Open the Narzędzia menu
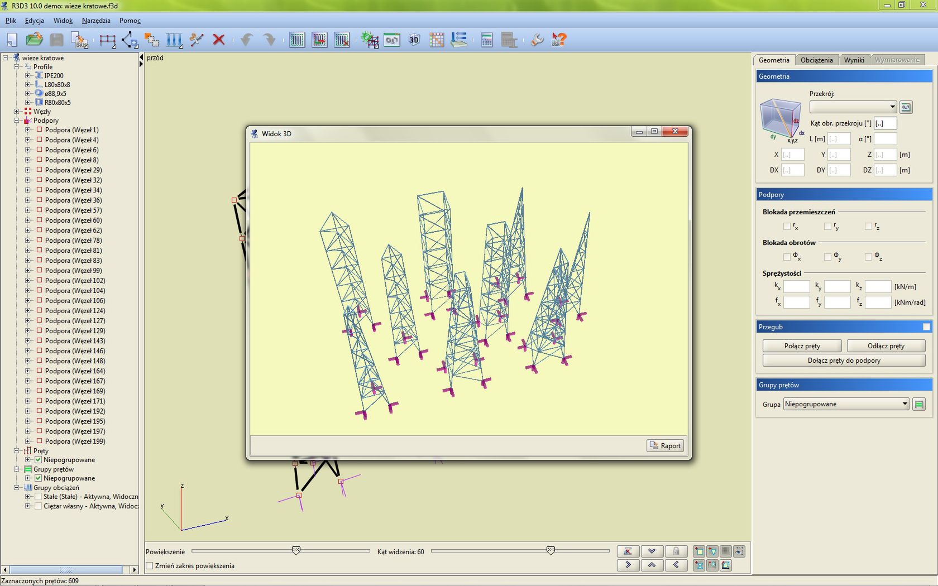Image resolution: width=938 pixels, height=586 pixels. [96, 21]
